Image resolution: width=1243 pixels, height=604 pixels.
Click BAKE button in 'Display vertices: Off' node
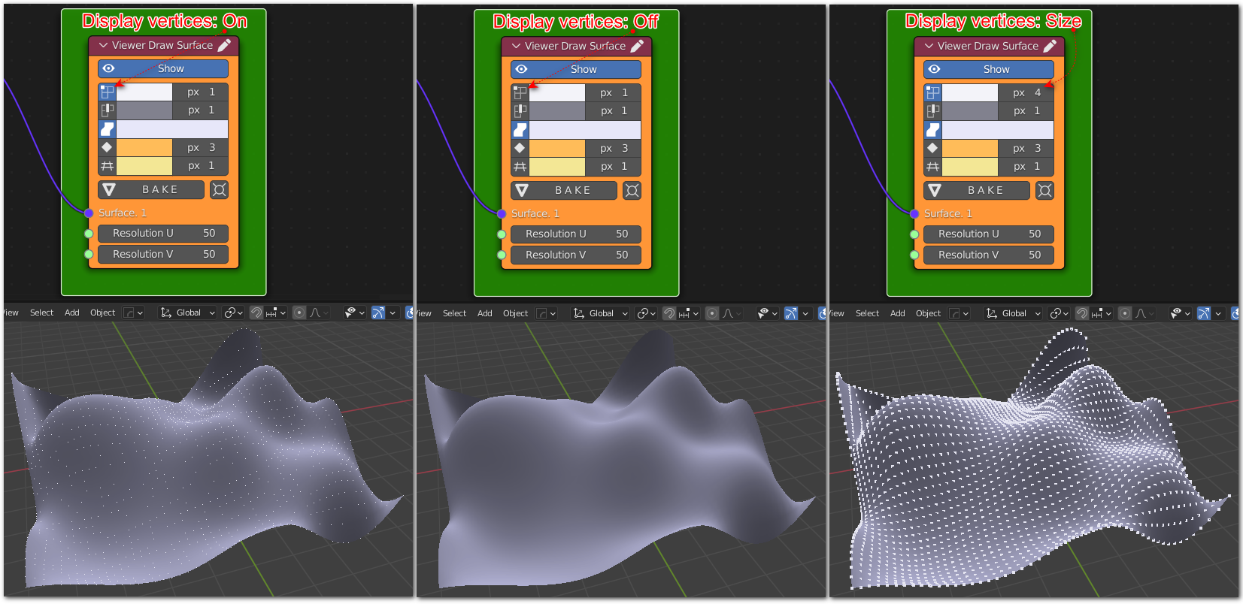pos(564,190)
